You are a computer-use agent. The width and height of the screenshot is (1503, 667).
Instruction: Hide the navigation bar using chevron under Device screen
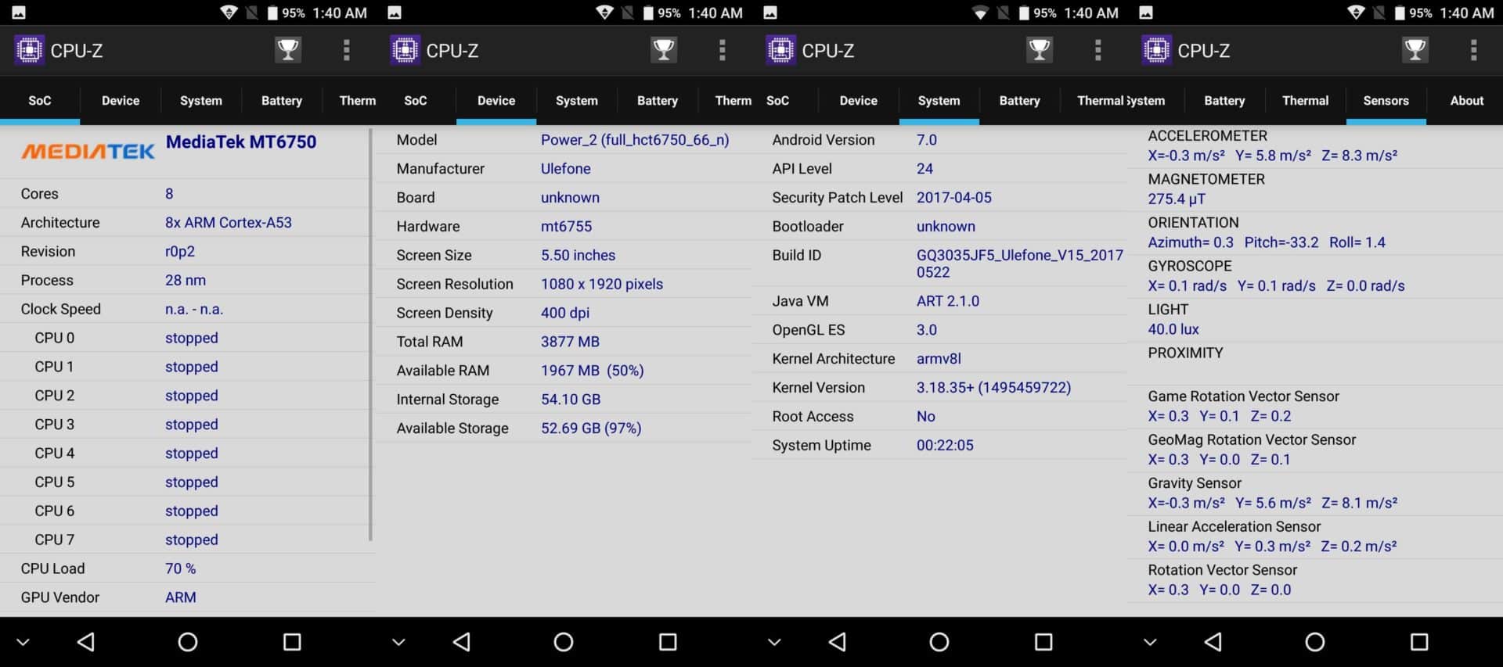tap(398, 642)
